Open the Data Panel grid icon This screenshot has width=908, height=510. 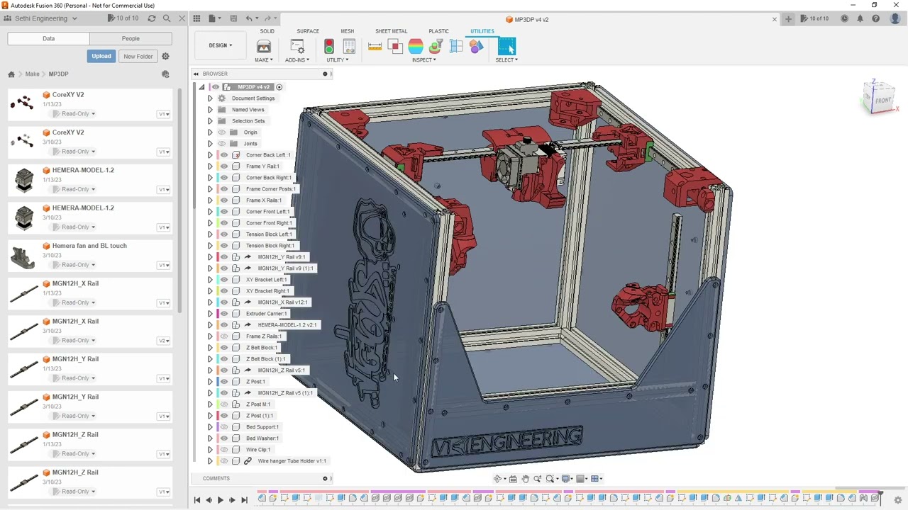[x=197, y=18]
